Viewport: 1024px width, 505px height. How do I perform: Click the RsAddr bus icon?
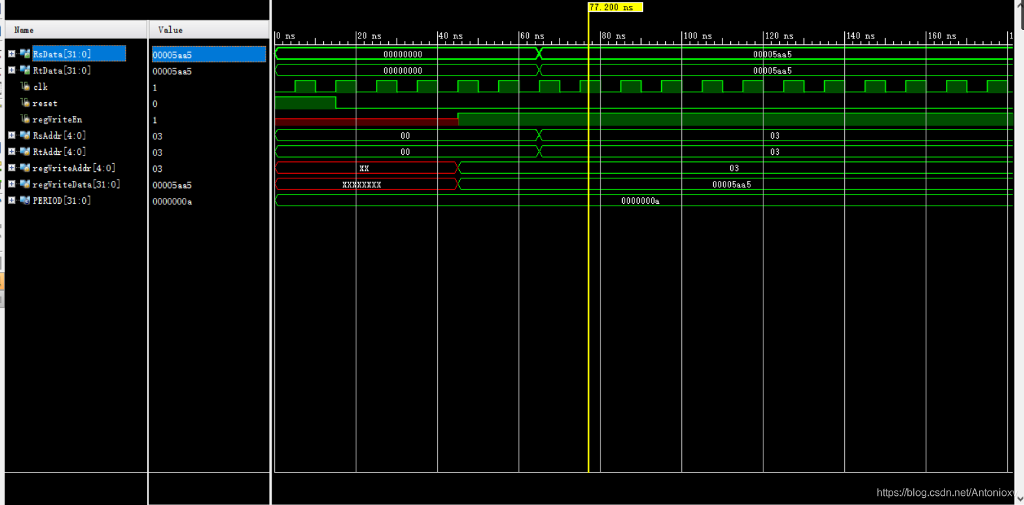point(25,135)
